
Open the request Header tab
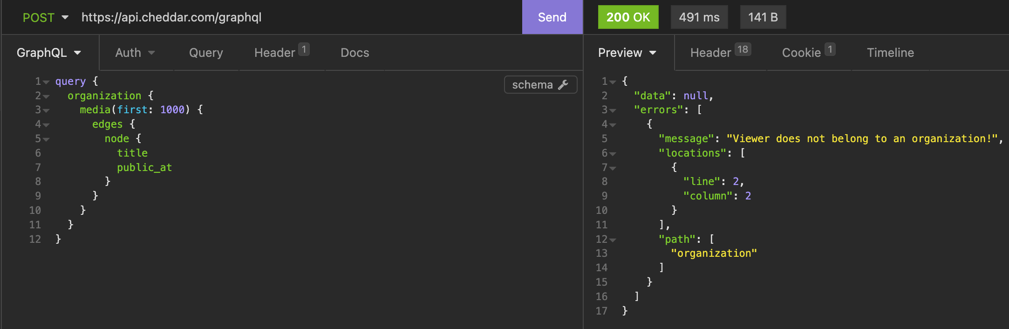point(281,53)
